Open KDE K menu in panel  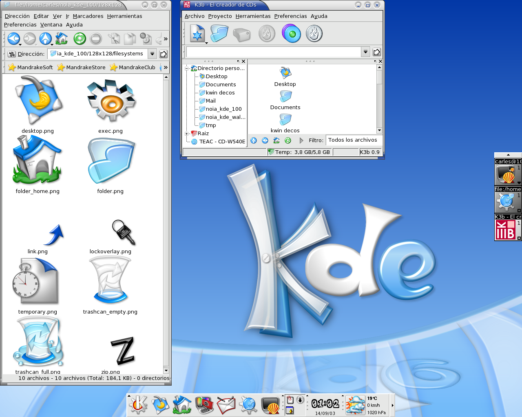[138, 405]
